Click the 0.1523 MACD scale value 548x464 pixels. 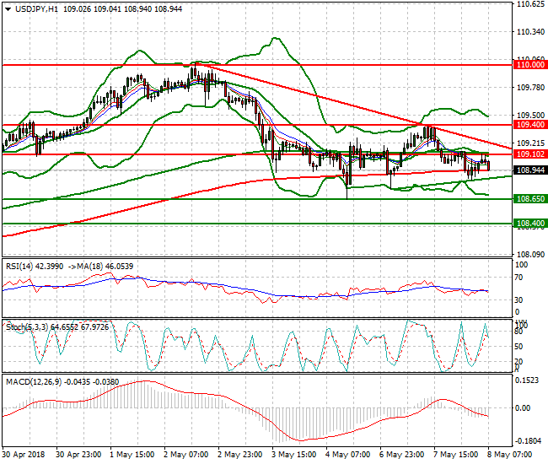528,380
